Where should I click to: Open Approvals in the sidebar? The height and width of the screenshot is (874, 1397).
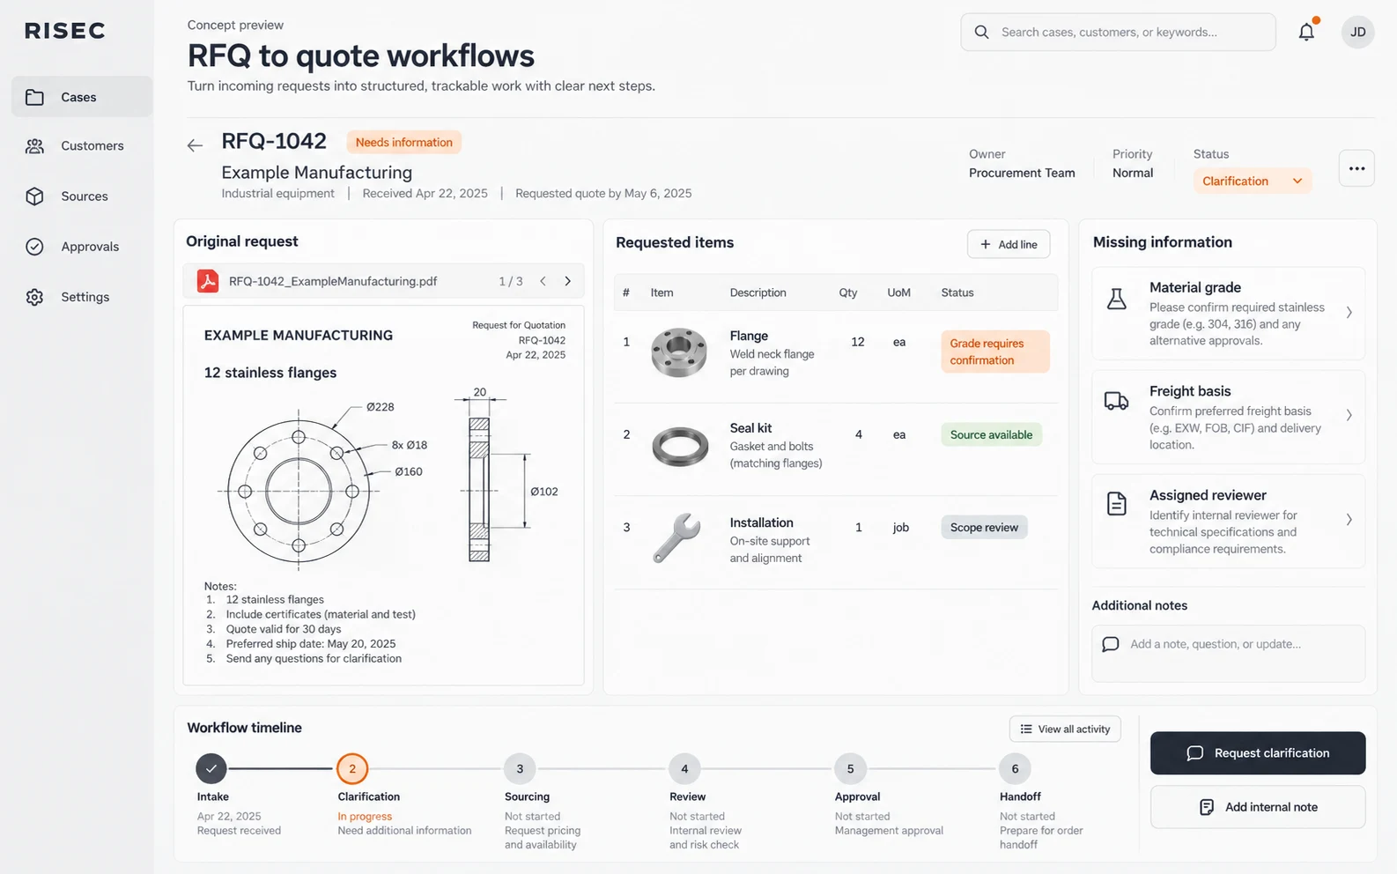(x=82, y=247)
